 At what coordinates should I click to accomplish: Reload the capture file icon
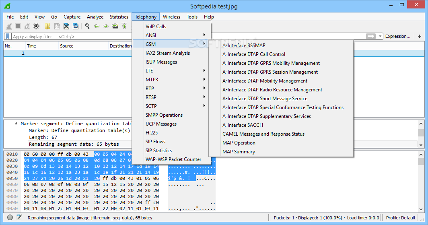(76, 26)
